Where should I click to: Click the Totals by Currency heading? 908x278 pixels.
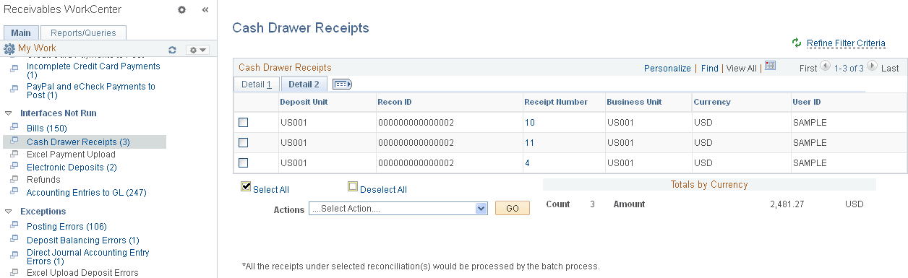coord(709,185)
